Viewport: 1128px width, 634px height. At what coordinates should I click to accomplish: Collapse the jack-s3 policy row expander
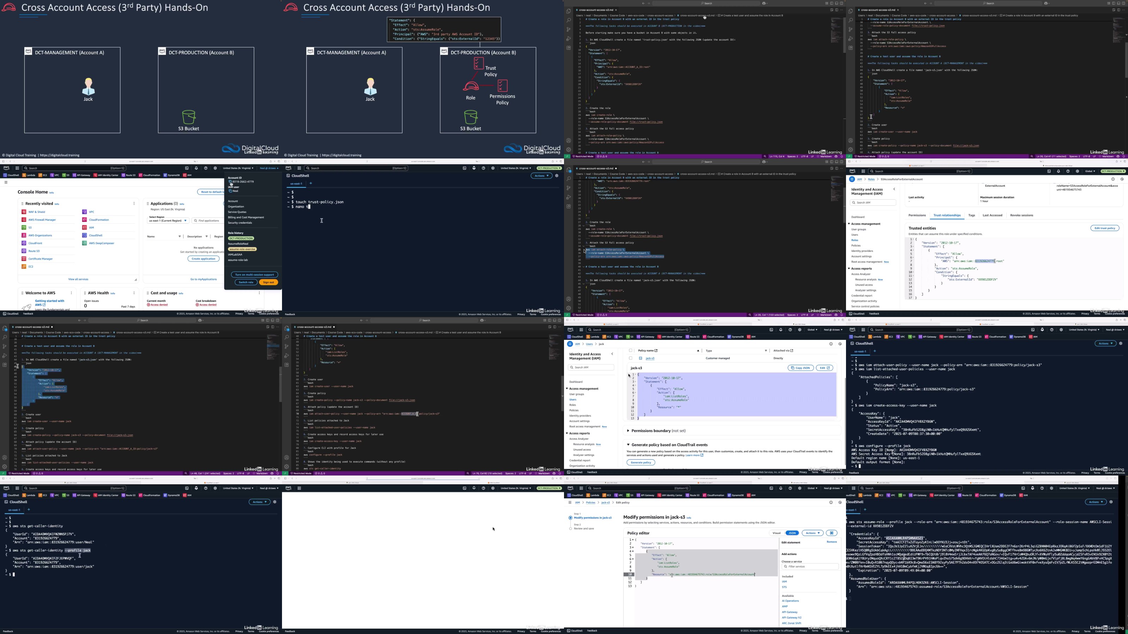640,358
